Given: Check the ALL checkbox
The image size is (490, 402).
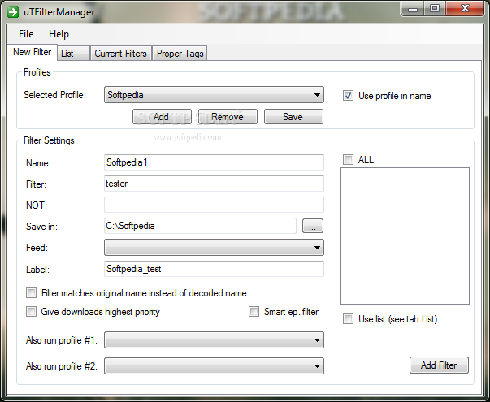Looking at the screenshot, I should point(348,160).
